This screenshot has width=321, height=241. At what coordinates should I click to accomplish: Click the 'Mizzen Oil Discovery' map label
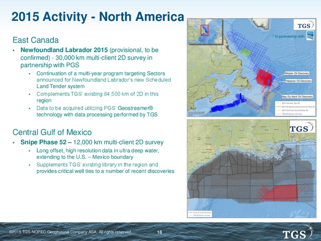297,73
